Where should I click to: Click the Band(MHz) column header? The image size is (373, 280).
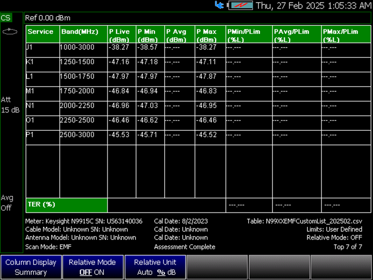(84, 35)
